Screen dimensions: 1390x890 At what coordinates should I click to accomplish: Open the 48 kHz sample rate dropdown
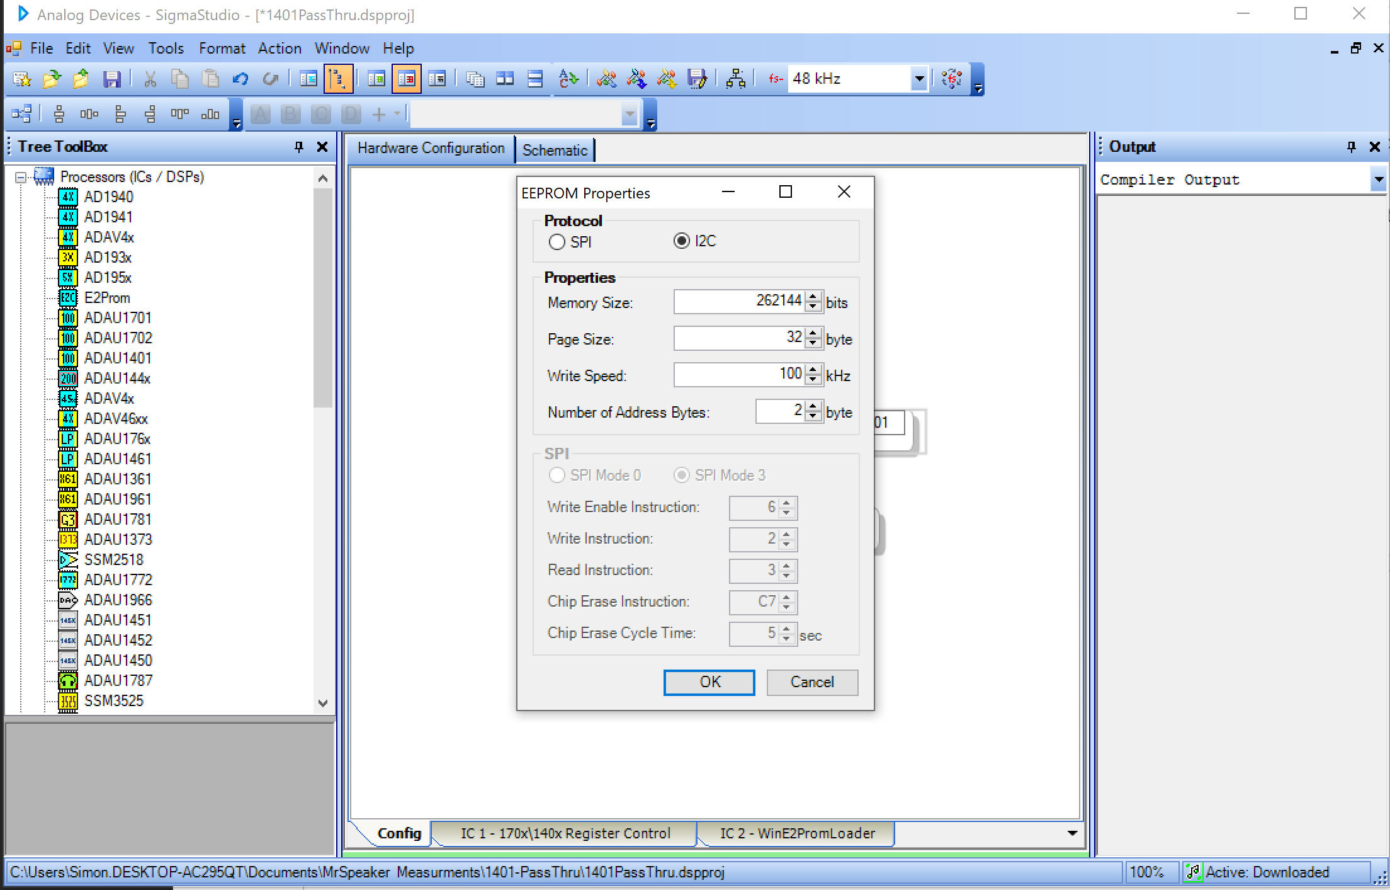click(x=919, y=79)
